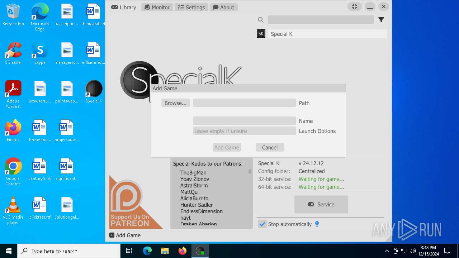
Task: Click the Centralized config folder value
Action: [312, 171]
